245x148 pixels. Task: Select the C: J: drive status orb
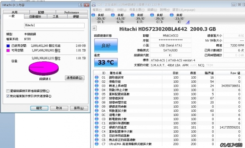point(152,15)
